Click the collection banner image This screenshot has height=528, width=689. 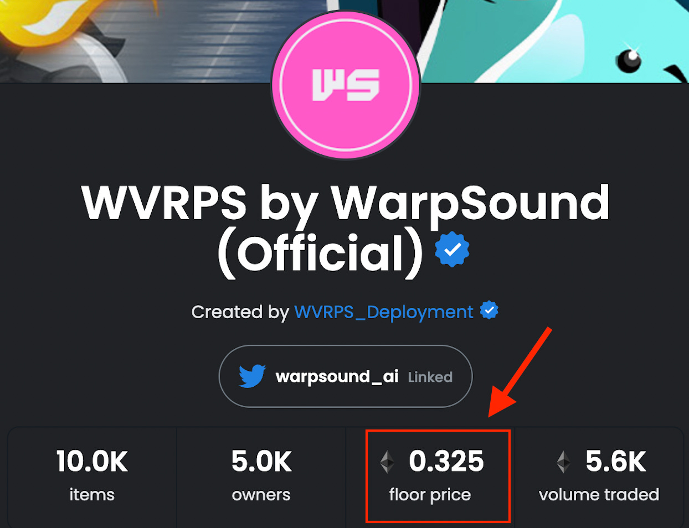point(344,41)
